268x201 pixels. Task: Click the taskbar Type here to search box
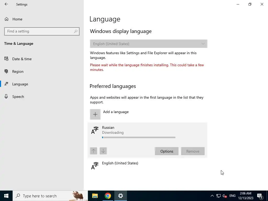50,196
